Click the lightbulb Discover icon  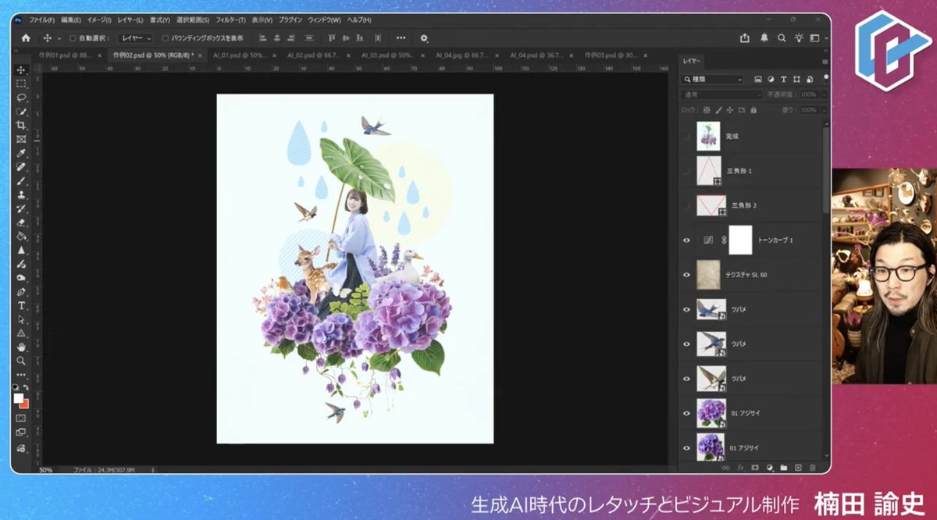(799, 37)
